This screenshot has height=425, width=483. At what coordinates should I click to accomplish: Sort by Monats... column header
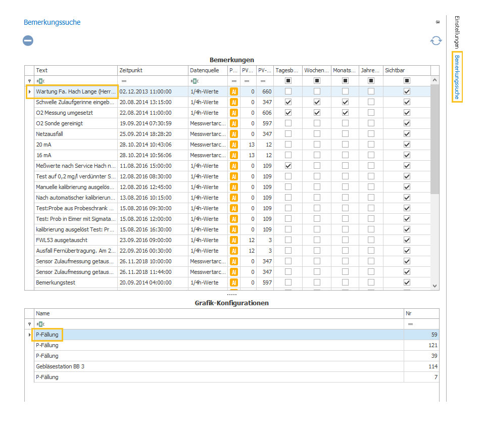pos(345,71)
